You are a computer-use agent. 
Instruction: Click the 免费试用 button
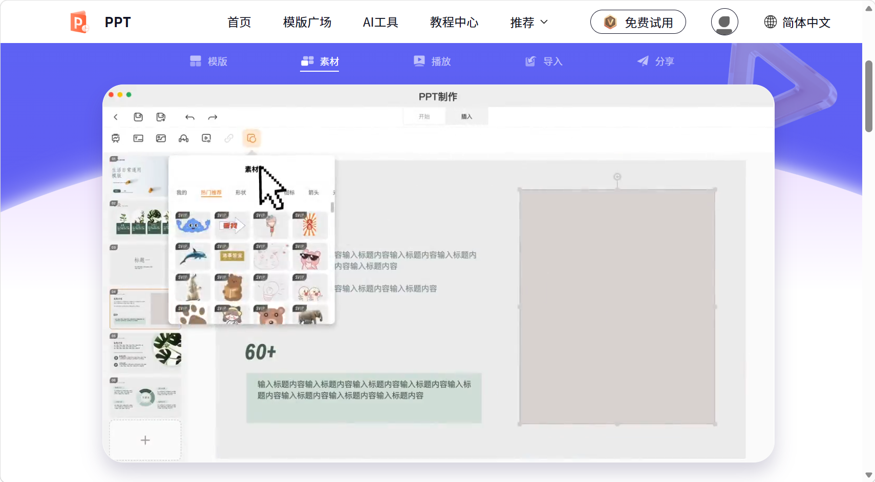(x=638, y=22)
